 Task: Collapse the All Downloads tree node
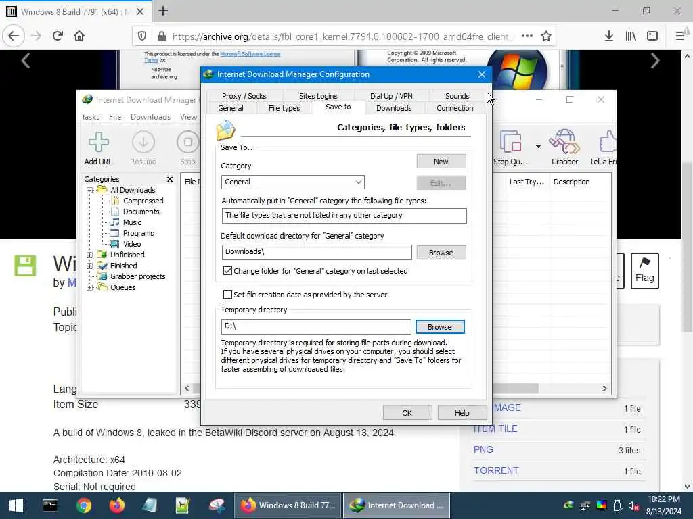pyautogui.click(x=90, y=190)
